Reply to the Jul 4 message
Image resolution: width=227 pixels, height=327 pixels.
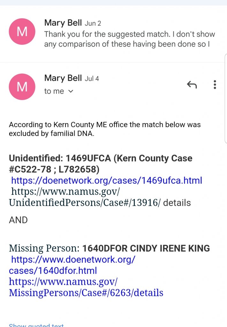[192, 85]
